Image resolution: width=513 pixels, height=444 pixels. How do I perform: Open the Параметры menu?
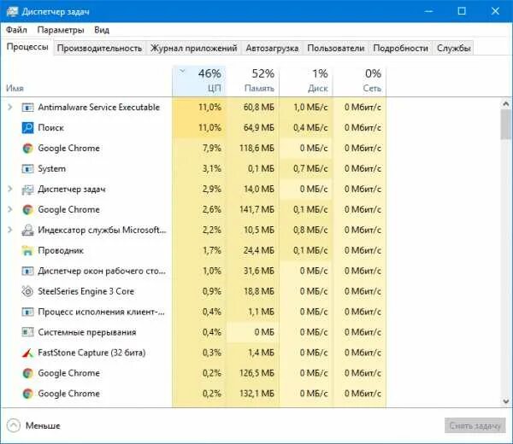point(61,30)
